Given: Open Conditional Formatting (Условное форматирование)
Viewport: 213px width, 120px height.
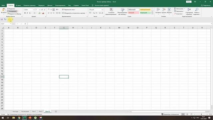Looking at the screenshot, I should click(x=111, y=11).
